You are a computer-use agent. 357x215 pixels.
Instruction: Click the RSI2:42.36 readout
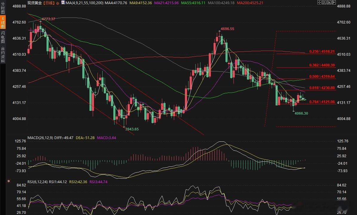pos(78,182)
